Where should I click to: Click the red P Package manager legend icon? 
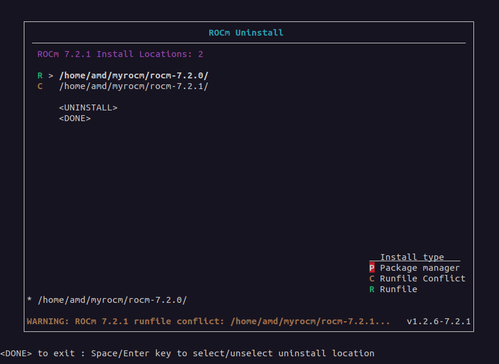click(x=372, y=268)
